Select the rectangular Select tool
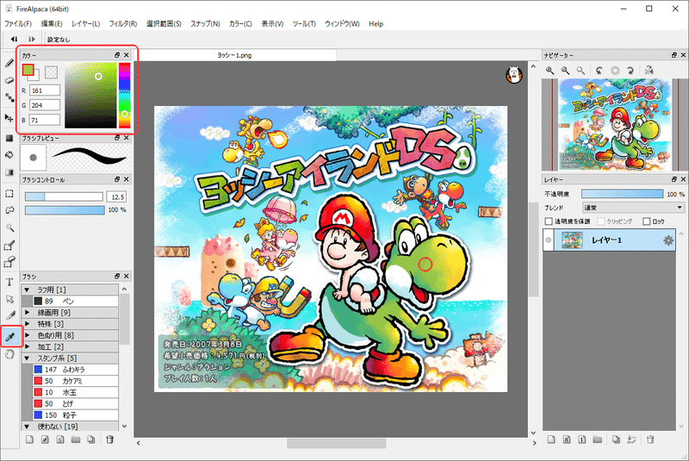Screen dimensions: 689x461 [x=9, y=193]
